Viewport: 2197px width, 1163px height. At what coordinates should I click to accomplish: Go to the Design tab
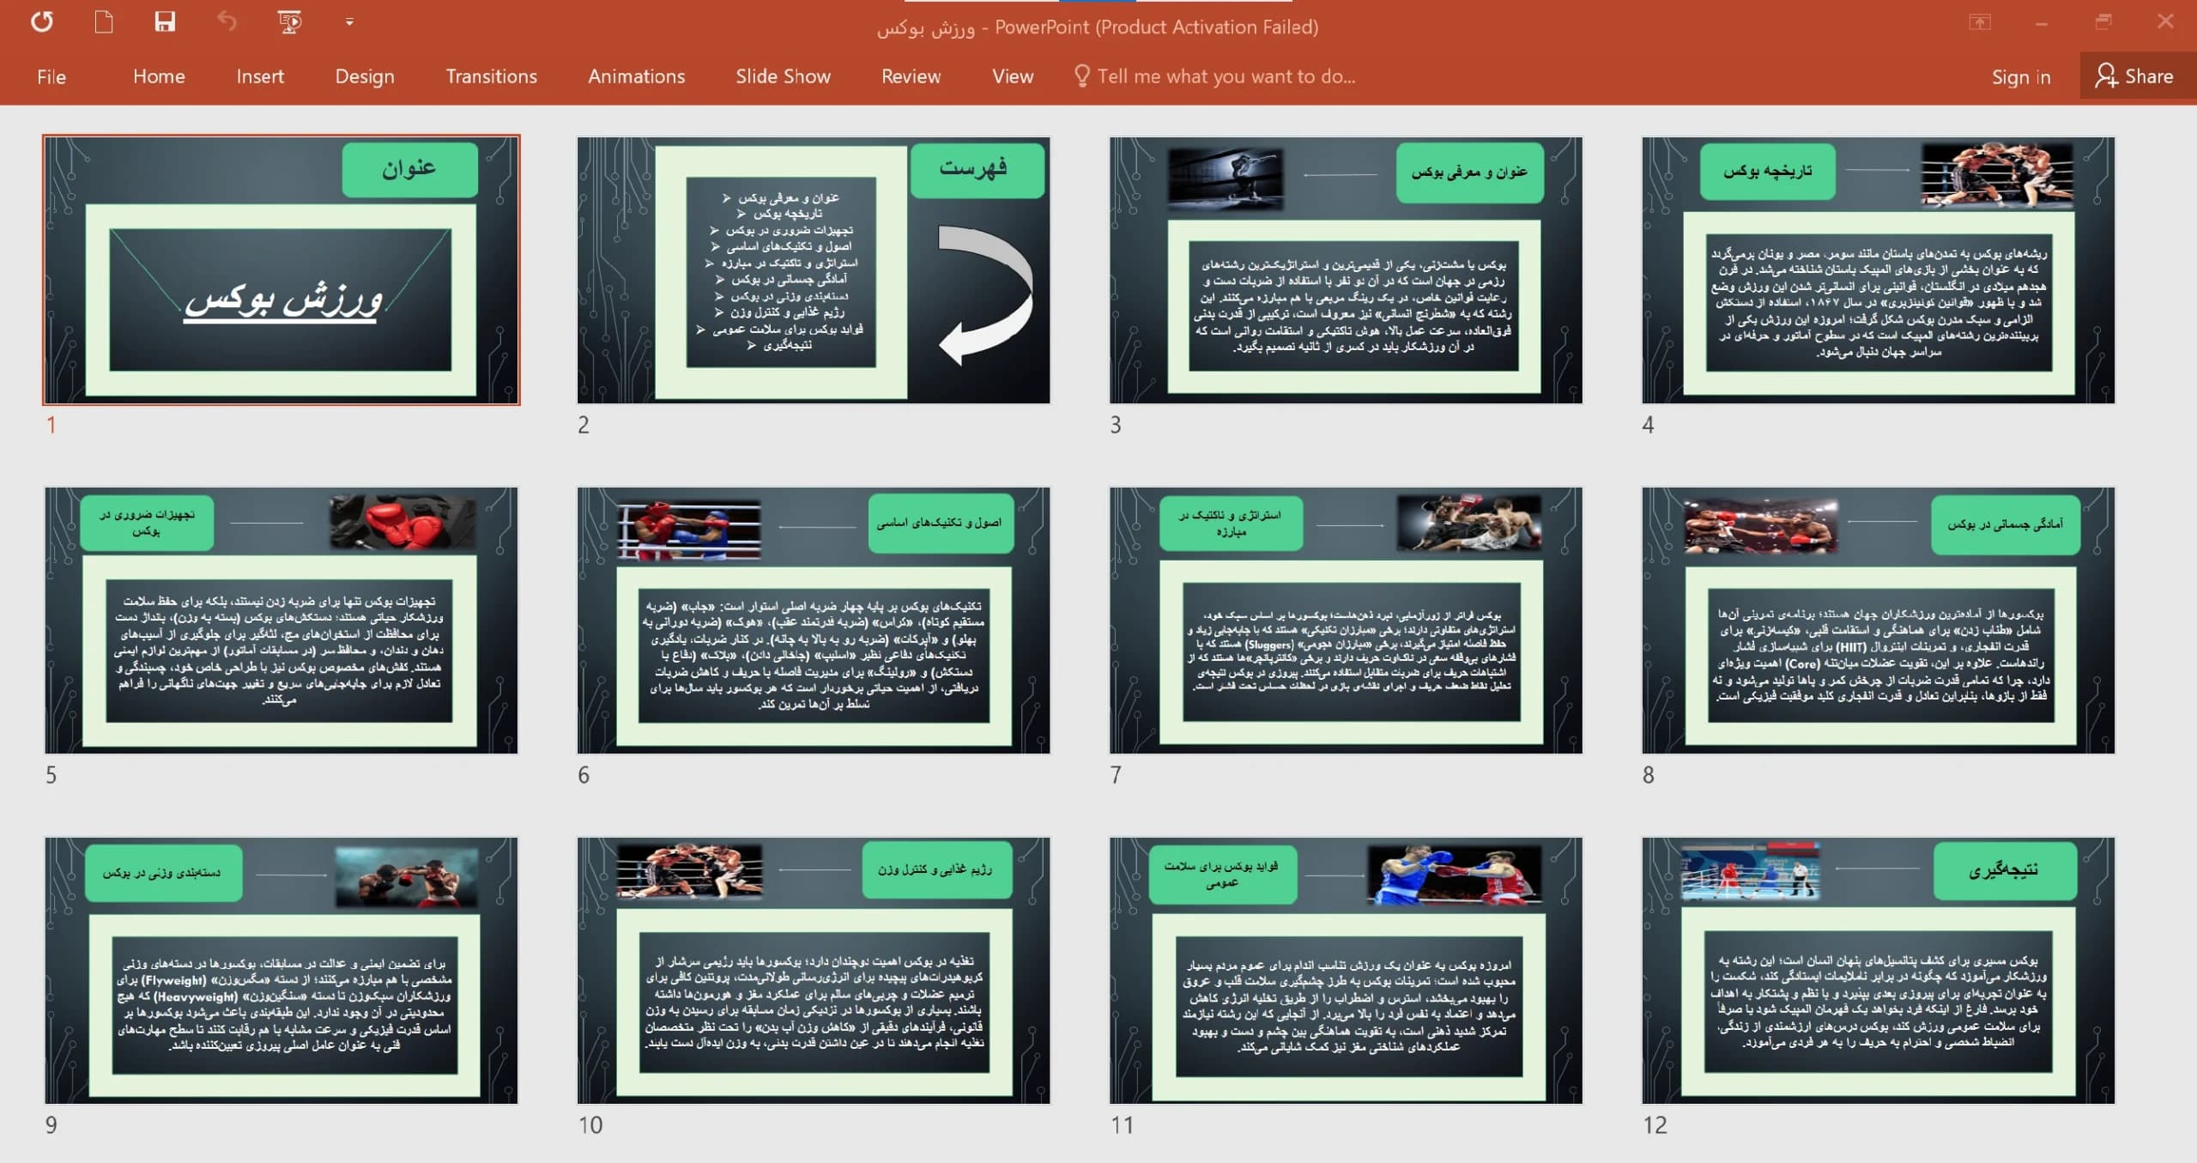[x=365, y=76]
